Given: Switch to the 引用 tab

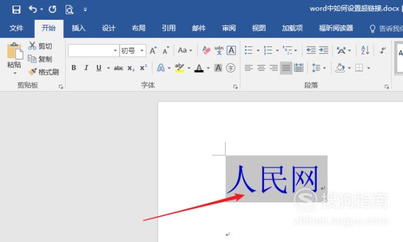Looking at the screenshot, I should pyautogui.click(x=169, y=28).
